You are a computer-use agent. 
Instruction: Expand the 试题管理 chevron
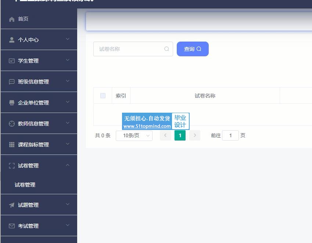click(68, 204)
